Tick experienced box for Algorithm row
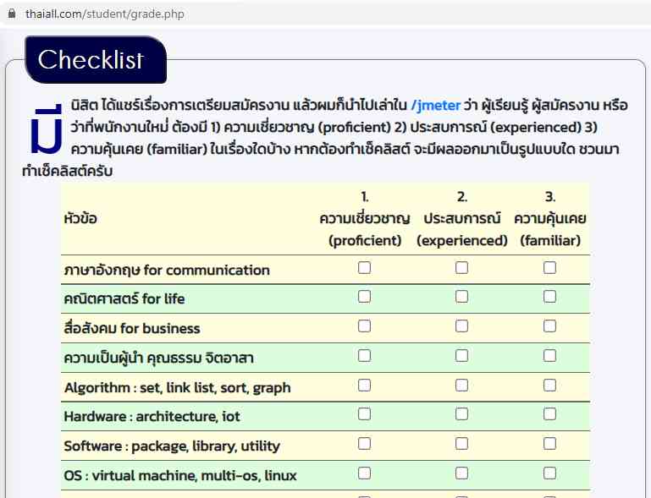 462,386
